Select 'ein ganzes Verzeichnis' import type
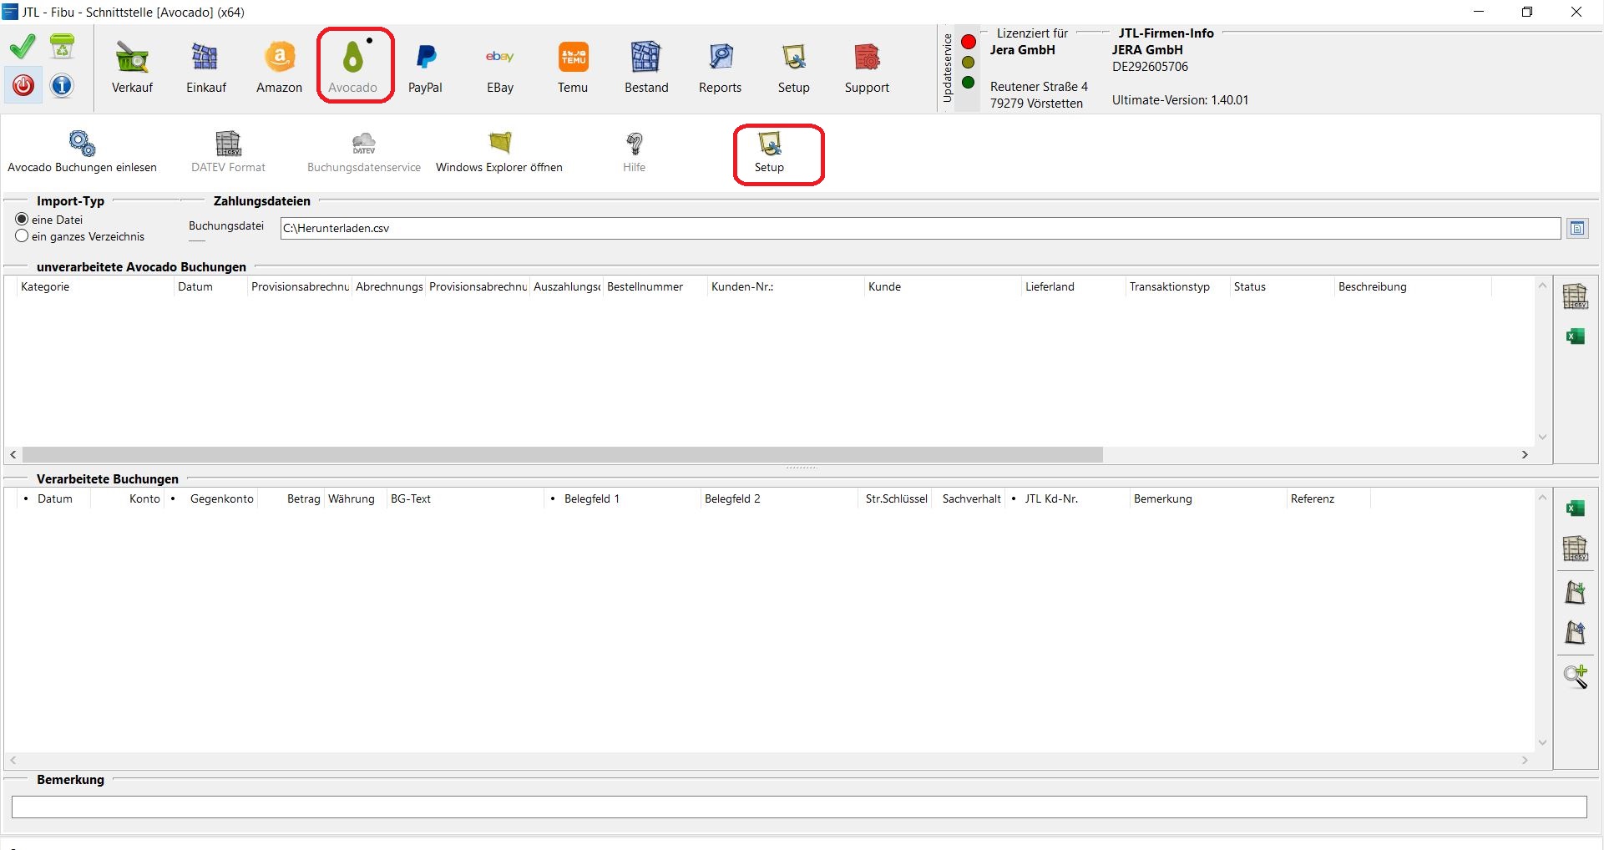 point(23,236)
